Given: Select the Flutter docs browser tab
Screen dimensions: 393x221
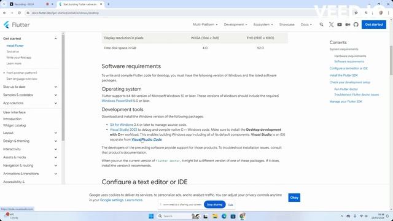Looking at the screenshot, I should pos(80,4).
